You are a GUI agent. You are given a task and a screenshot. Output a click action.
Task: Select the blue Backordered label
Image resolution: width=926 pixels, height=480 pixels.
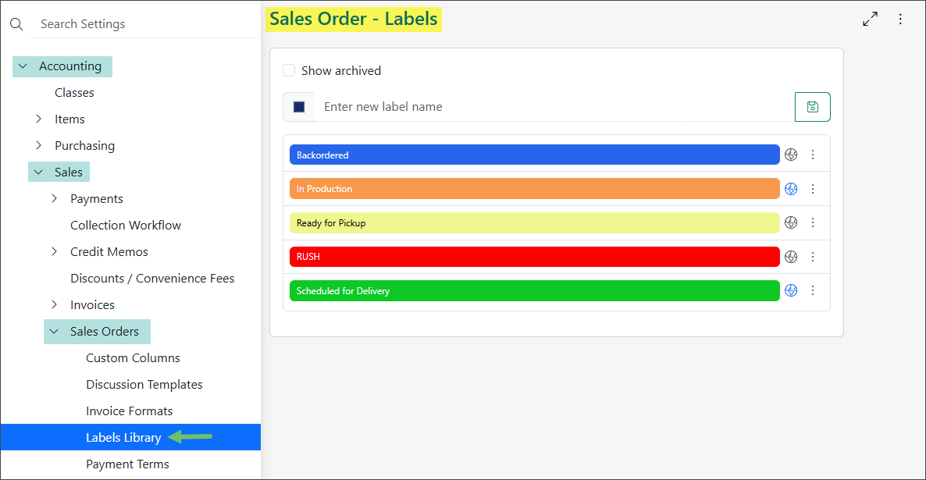535,155
